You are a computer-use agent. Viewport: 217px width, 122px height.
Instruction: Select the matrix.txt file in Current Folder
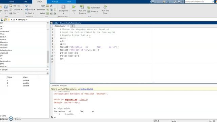pos(4,53)
